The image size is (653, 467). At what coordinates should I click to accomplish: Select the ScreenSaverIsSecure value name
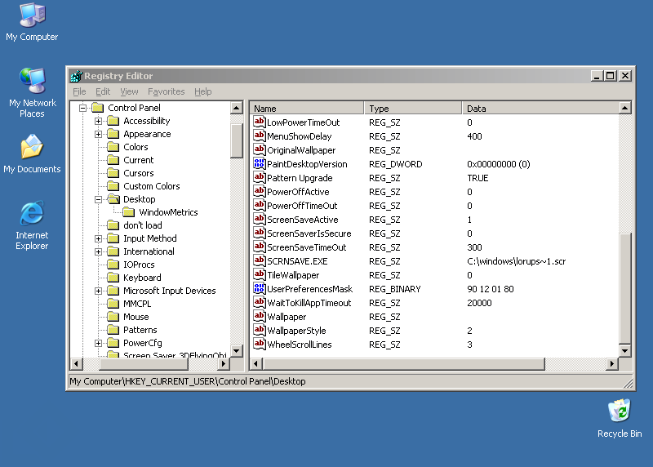309,233
